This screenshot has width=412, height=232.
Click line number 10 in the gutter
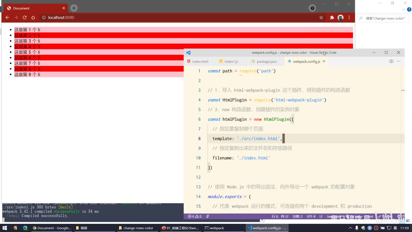[198, 158]
